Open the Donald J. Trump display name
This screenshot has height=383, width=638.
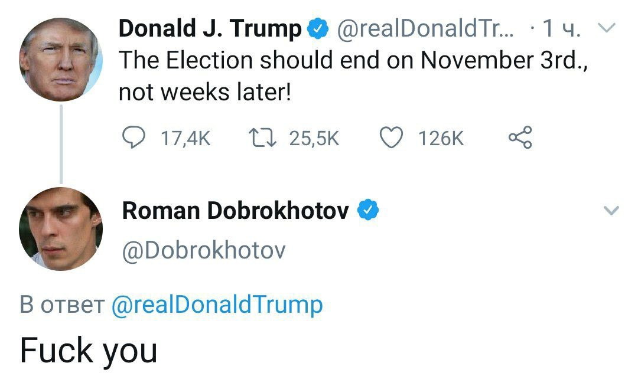pyautogui.click(x=210, y=28)
